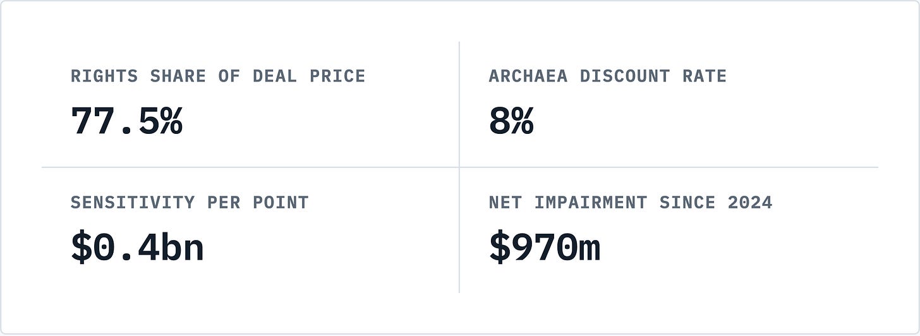Click the Rights Share of Deal Price label
The height and width of the screenshot is (336, 920).
[218, 76]
